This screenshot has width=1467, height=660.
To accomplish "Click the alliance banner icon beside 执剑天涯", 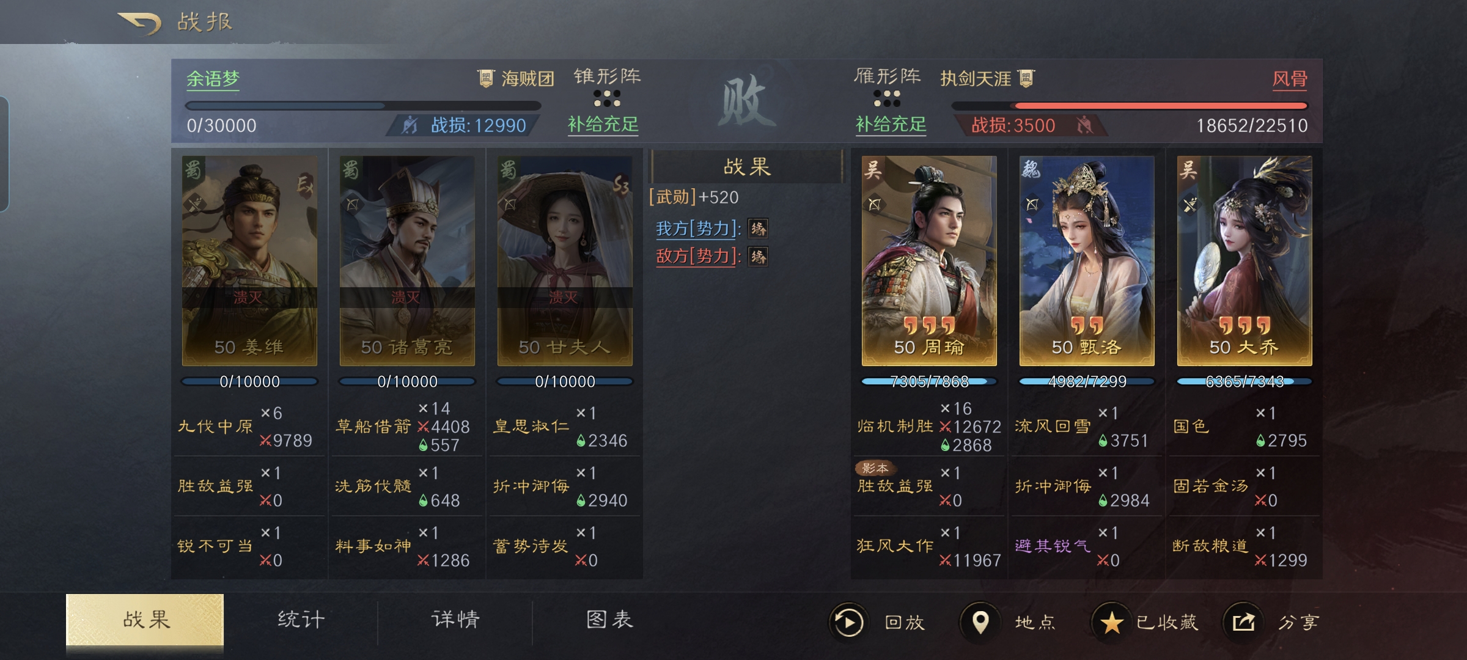I will click(1026, 78).
